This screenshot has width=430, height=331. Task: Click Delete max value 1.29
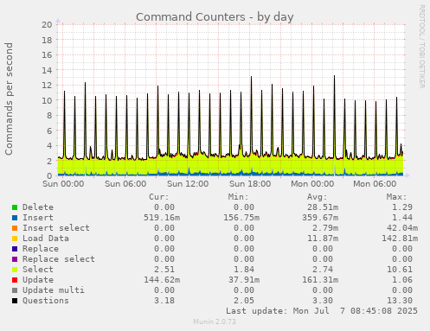click(x=402, y=207)
